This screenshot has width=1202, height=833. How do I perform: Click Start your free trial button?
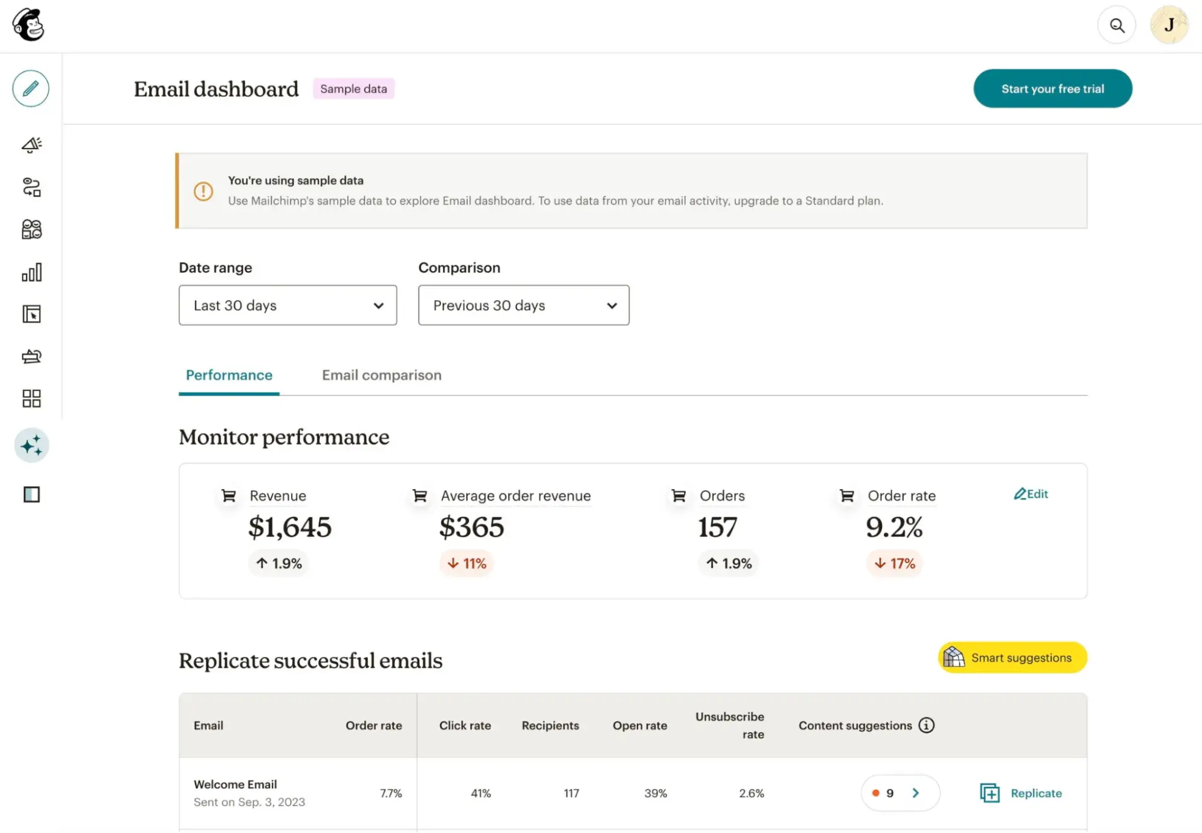pos(1053,88)
